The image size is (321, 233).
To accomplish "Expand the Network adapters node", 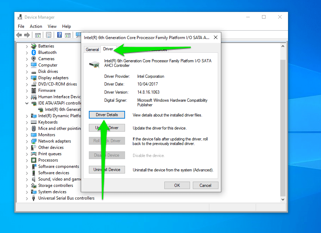I will (27, 141).
